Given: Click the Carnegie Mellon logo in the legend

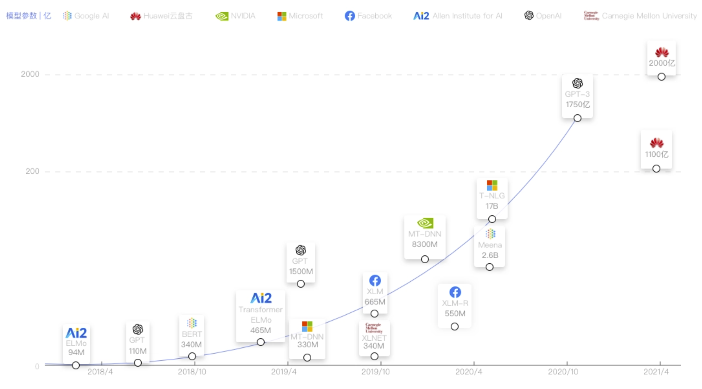Looking at the screenshot, I should click(x=591, y=16).
